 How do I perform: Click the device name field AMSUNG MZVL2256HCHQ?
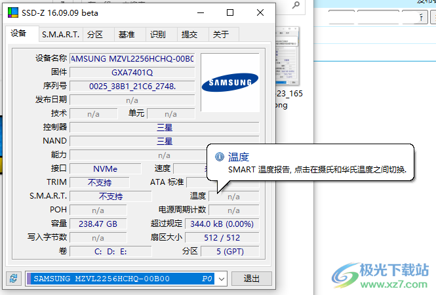[x=132, y=59]
